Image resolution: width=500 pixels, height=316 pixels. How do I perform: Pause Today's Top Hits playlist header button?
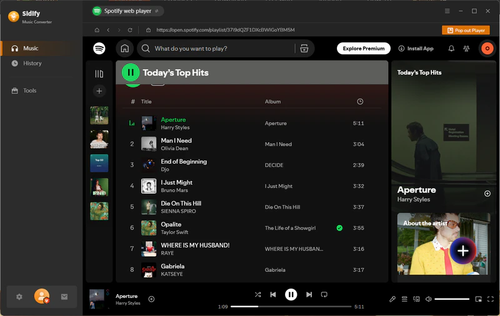pyautogui.click(x=131, y=72)
